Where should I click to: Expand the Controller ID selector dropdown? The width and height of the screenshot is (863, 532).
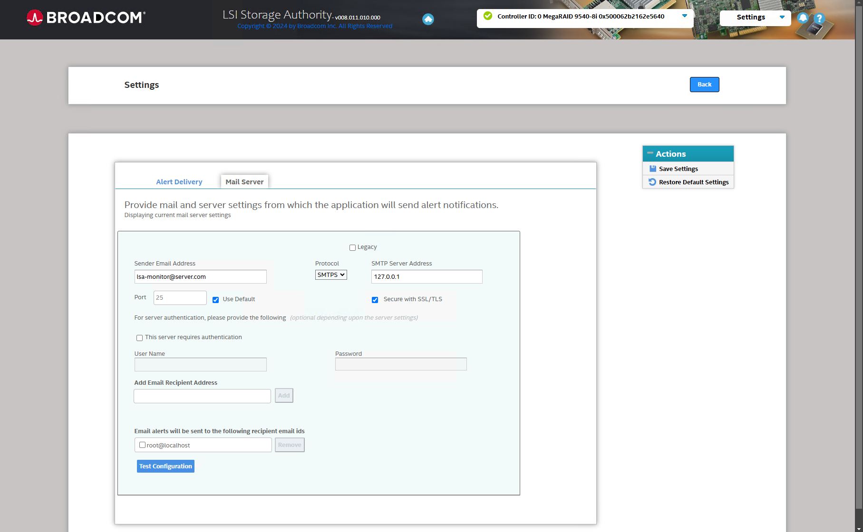click(x=684, y=16)
